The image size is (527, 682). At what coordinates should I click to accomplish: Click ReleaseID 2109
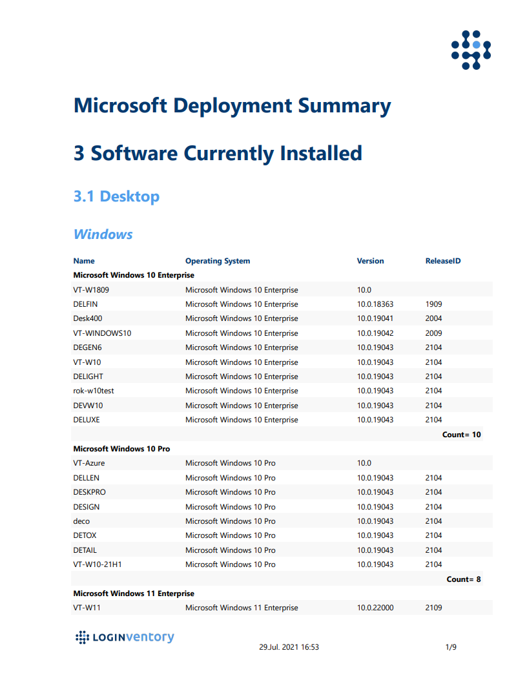pos(433,608)
